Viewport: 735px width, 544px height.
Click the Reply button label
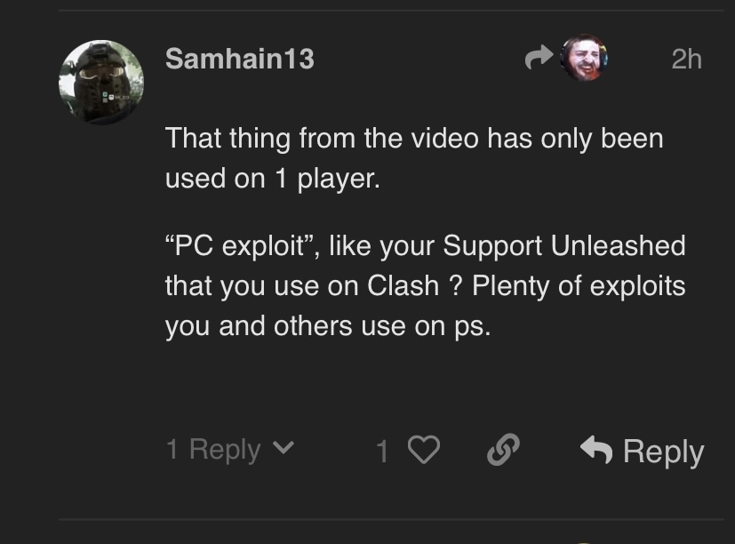663,452
